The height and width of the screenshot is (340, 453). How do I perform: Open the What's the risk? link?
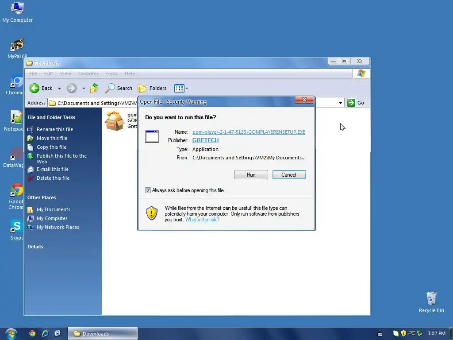[202, 220]
